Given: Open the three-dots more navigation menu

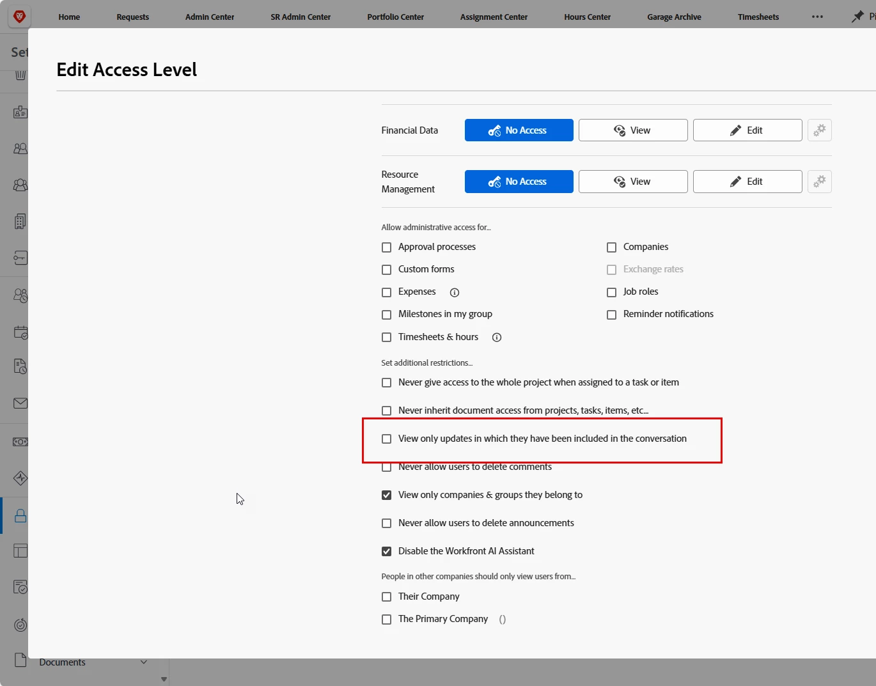Looking at the screenshot, I should click(x=817, y=17).
